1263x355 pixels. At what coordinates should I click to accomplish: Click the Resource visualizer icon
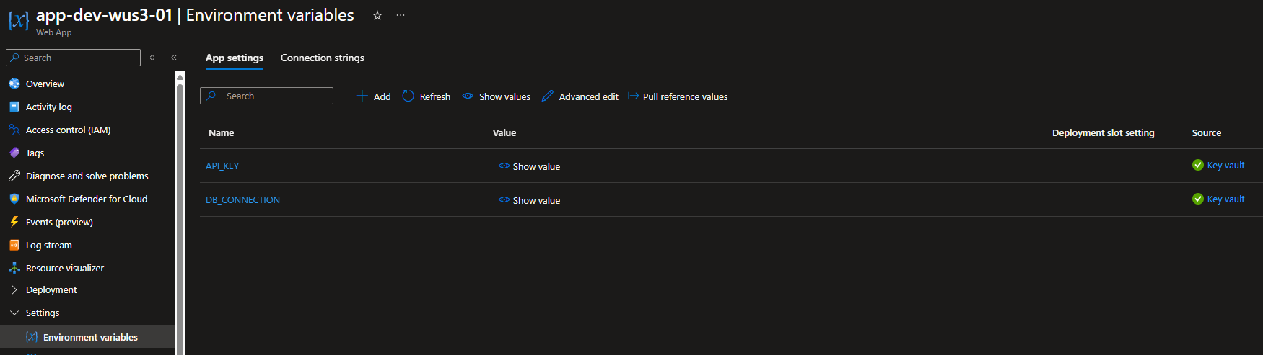[14, 268]
